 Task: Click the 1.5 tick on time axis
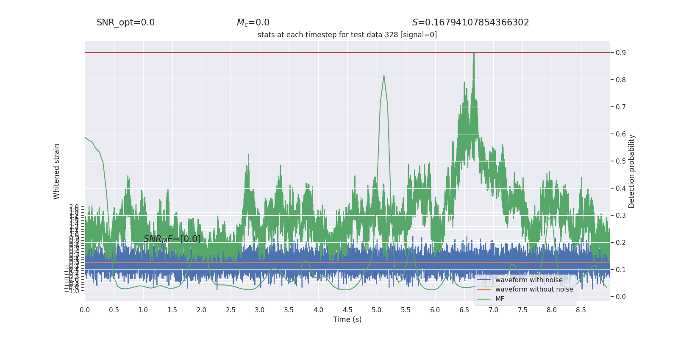click(x=172, y=310)
